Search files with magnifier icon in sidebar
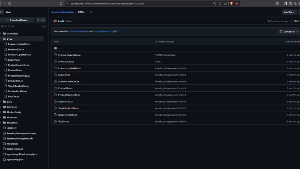This screenshot has height=169, width=300. [44, 20]
